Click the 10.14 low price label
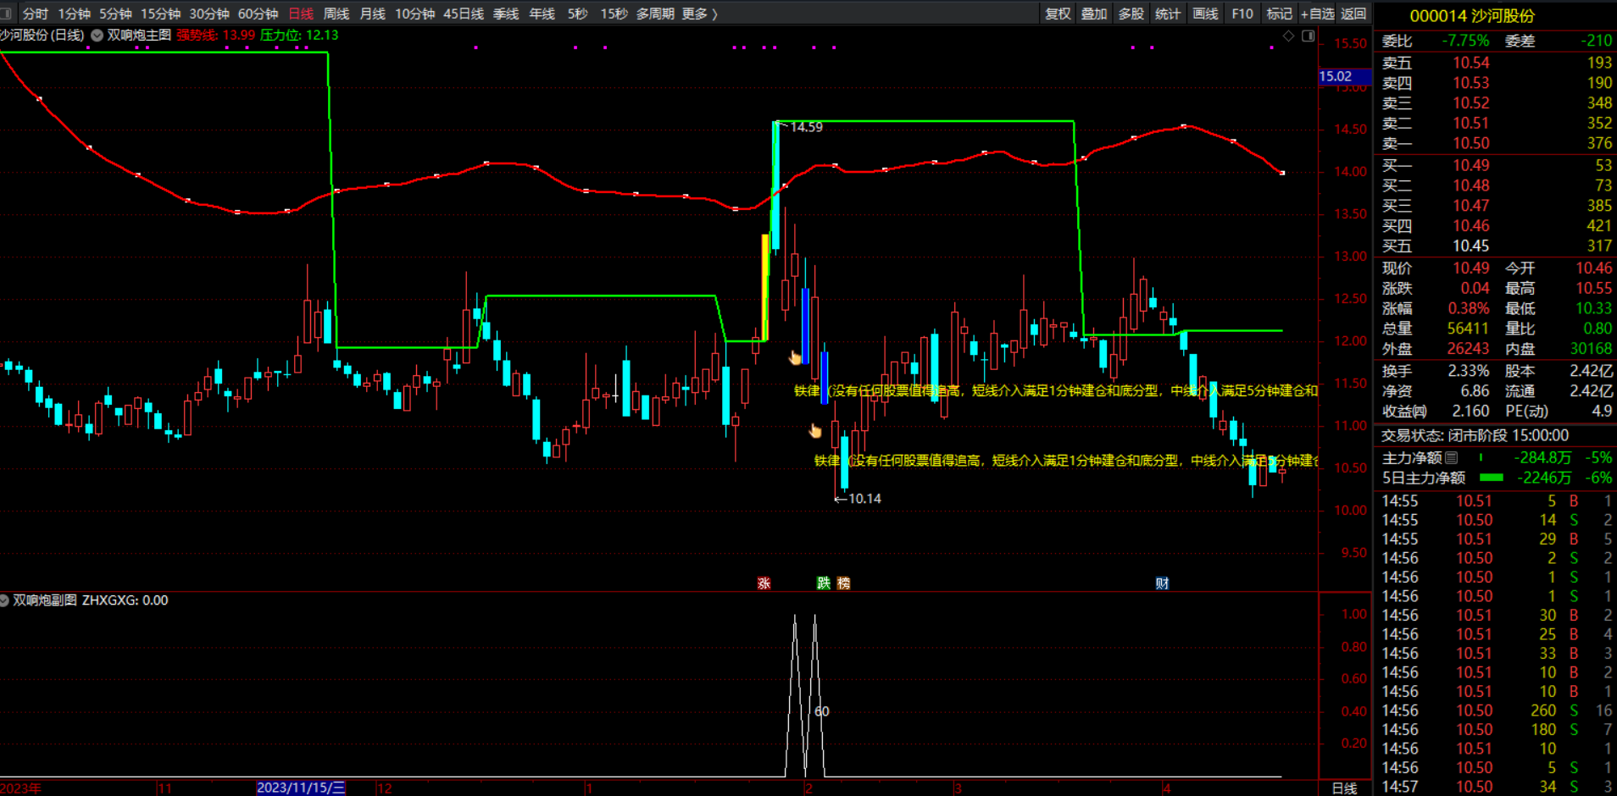The image size is (1617, 796). 864,499
